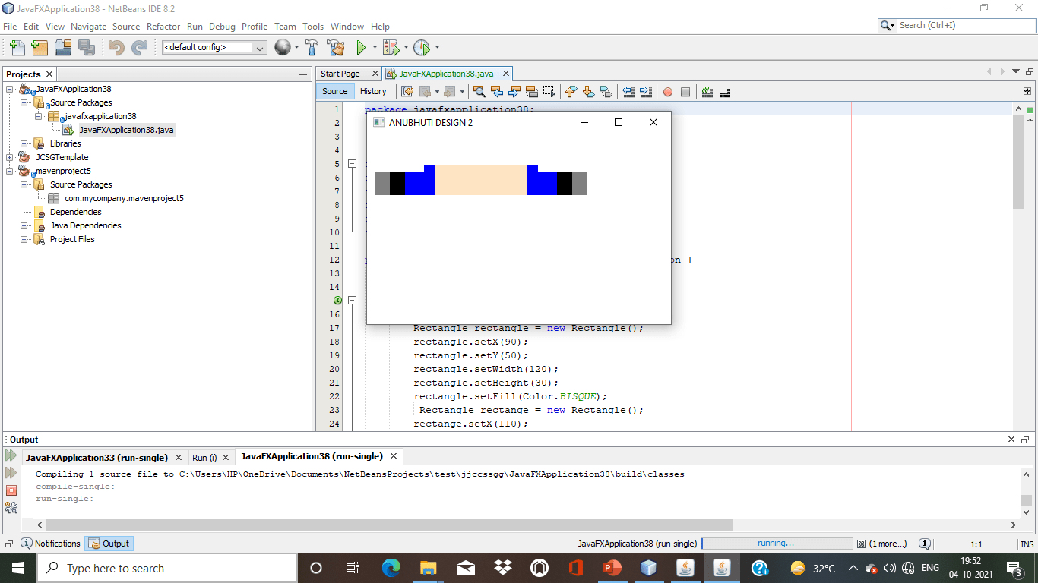Select the Undo icon in the toolbar
The width and height of the screenshot is (1038, 583).
coord(116,47)
